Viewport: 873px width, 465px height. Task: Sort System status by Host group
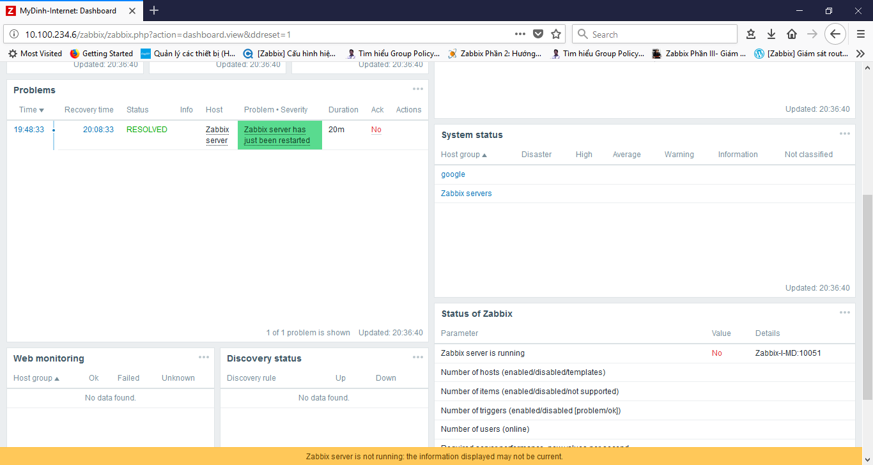tap(463, 155)
